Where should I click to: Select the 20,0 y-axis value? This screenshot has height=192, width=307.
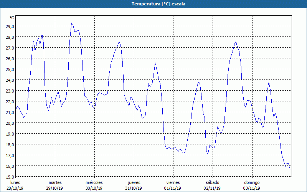coord(10,123)
